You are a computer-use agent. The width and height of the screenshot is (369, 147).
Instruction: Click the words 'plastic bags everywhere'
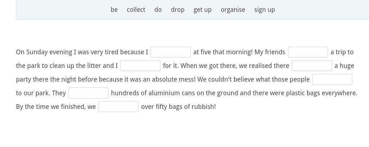321,93
